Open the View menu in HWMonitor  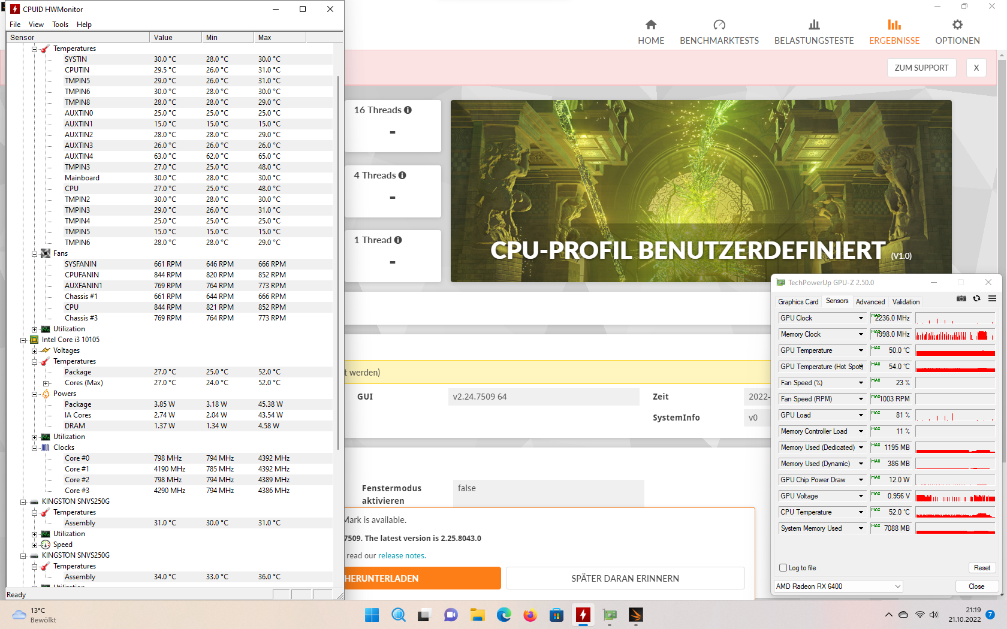[36, 25]
